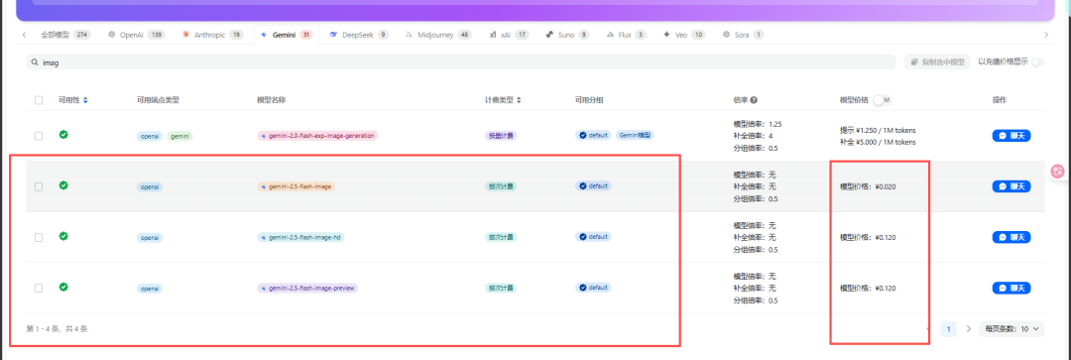The width and height of the screenshot is (1071, 360).
Task: Open the Veo tab
Action: [x=683, y=34]
